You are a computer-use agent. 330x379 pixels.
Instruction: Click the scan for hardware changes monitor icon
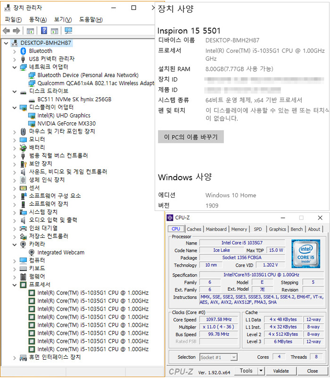(x=68, y=31)
